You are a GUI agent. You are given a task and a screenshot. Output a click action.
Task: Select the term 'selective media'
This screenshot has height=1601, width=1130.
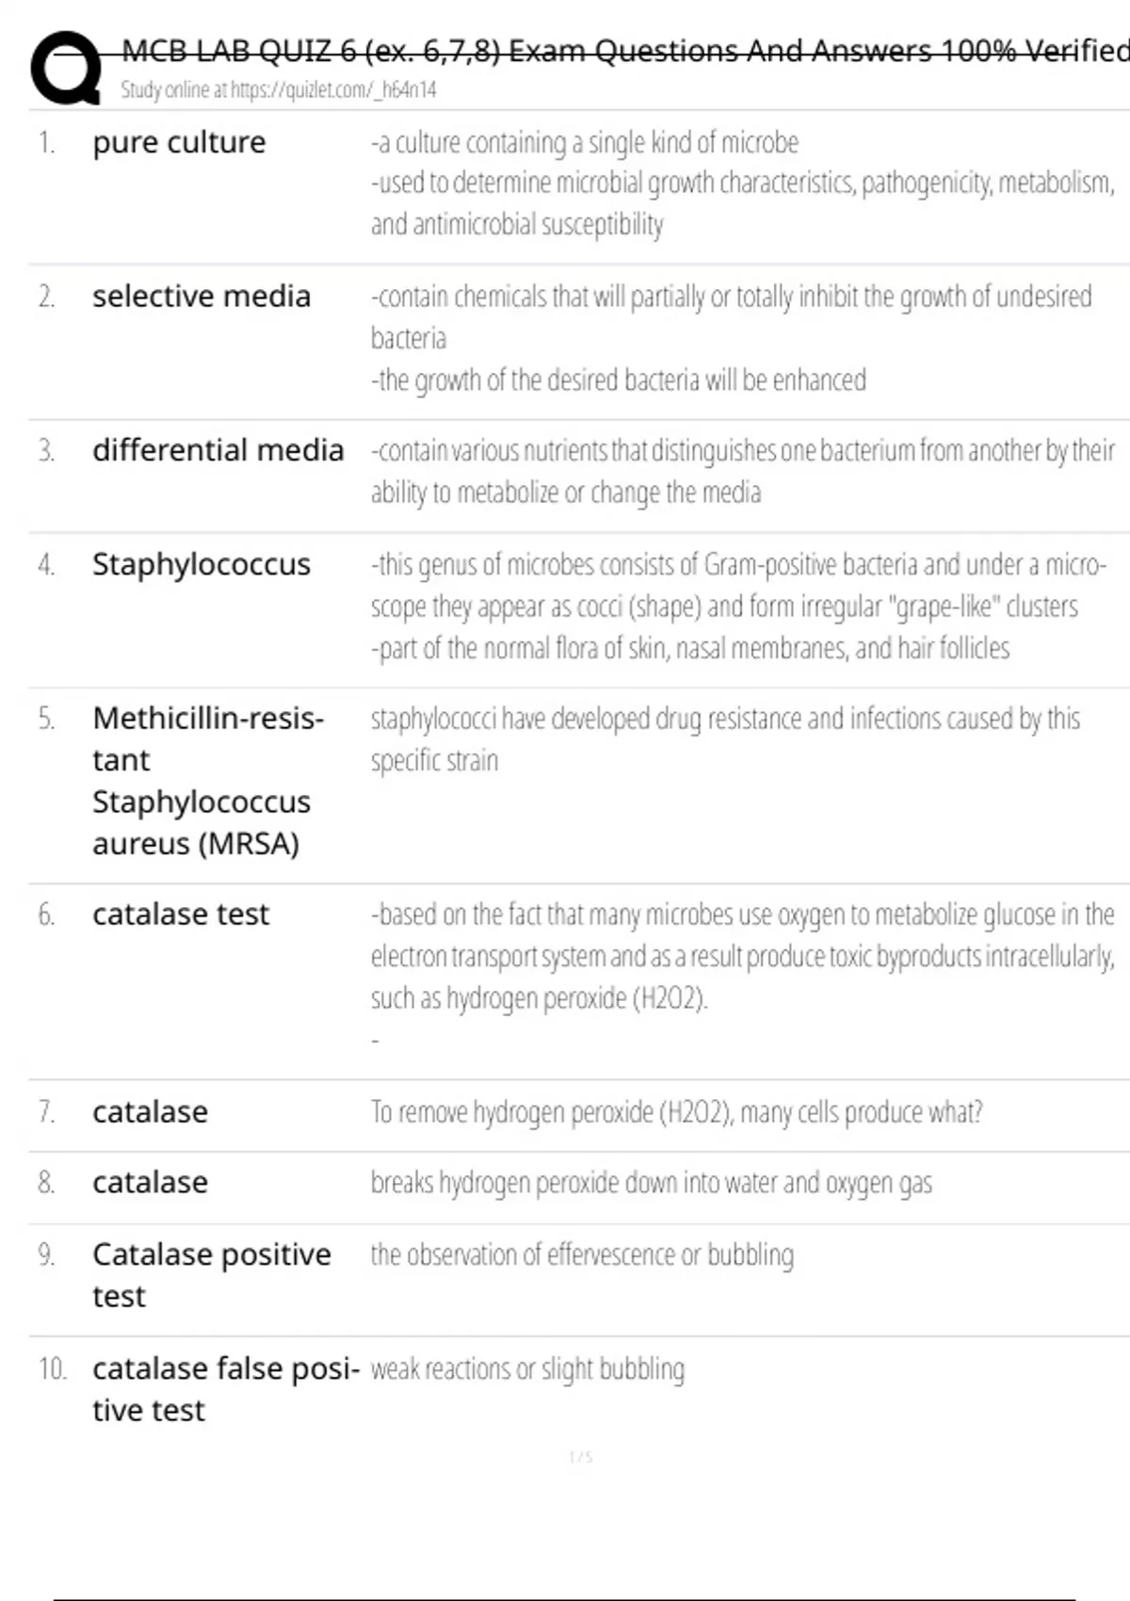201,296
